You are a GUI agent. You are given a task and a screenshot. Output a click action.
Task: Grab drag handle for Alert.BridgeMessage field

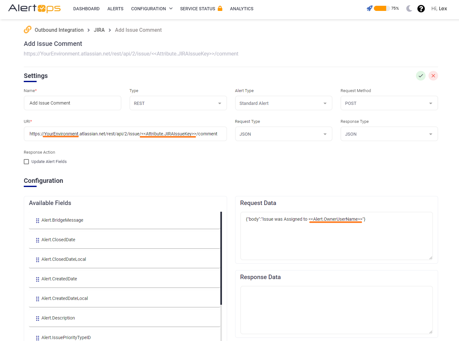pyautogui.click(x=38, y=220)
